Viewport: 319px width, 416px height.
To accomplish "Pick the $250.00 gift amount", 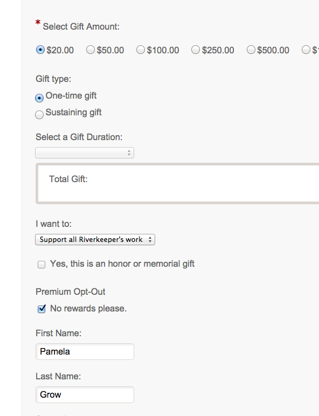I will tap(196, 50).
